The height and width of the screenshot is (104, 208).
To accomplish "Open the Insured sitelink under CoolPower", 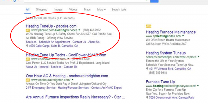I will [44, 67].
